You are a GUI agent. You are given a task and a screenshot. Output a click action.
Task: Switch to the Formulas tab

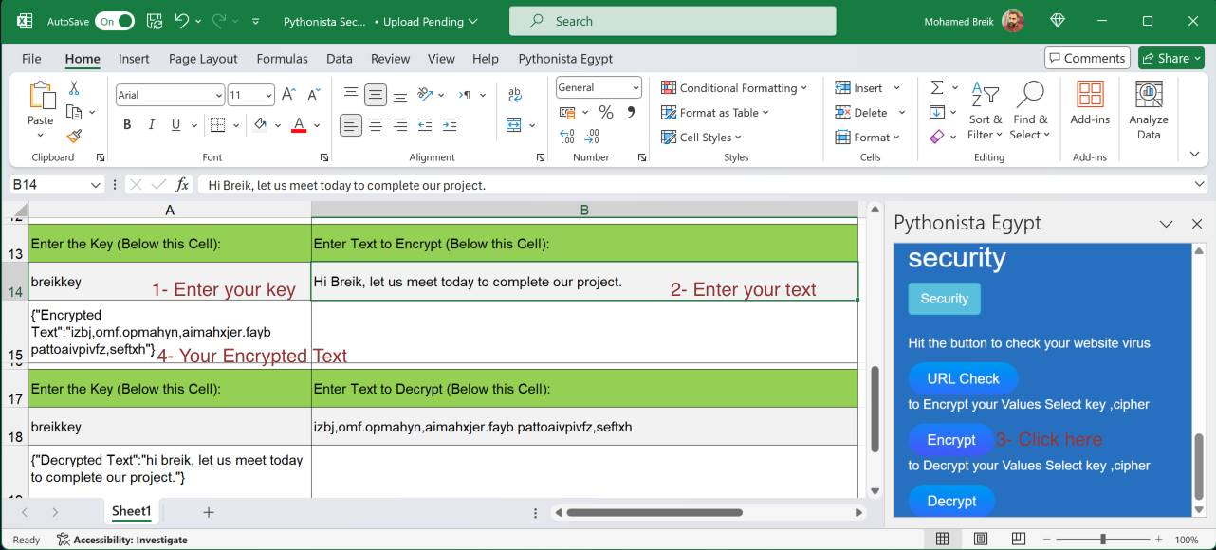click(x=282, y=59)
